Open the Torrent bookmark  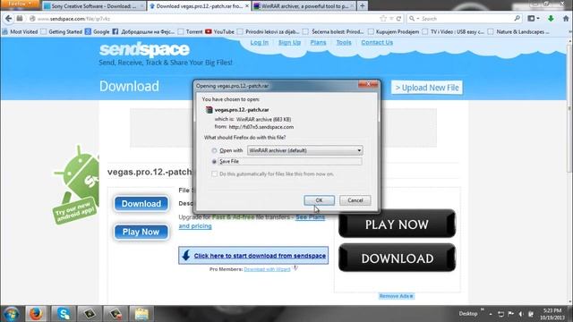(x=191, y=32)
